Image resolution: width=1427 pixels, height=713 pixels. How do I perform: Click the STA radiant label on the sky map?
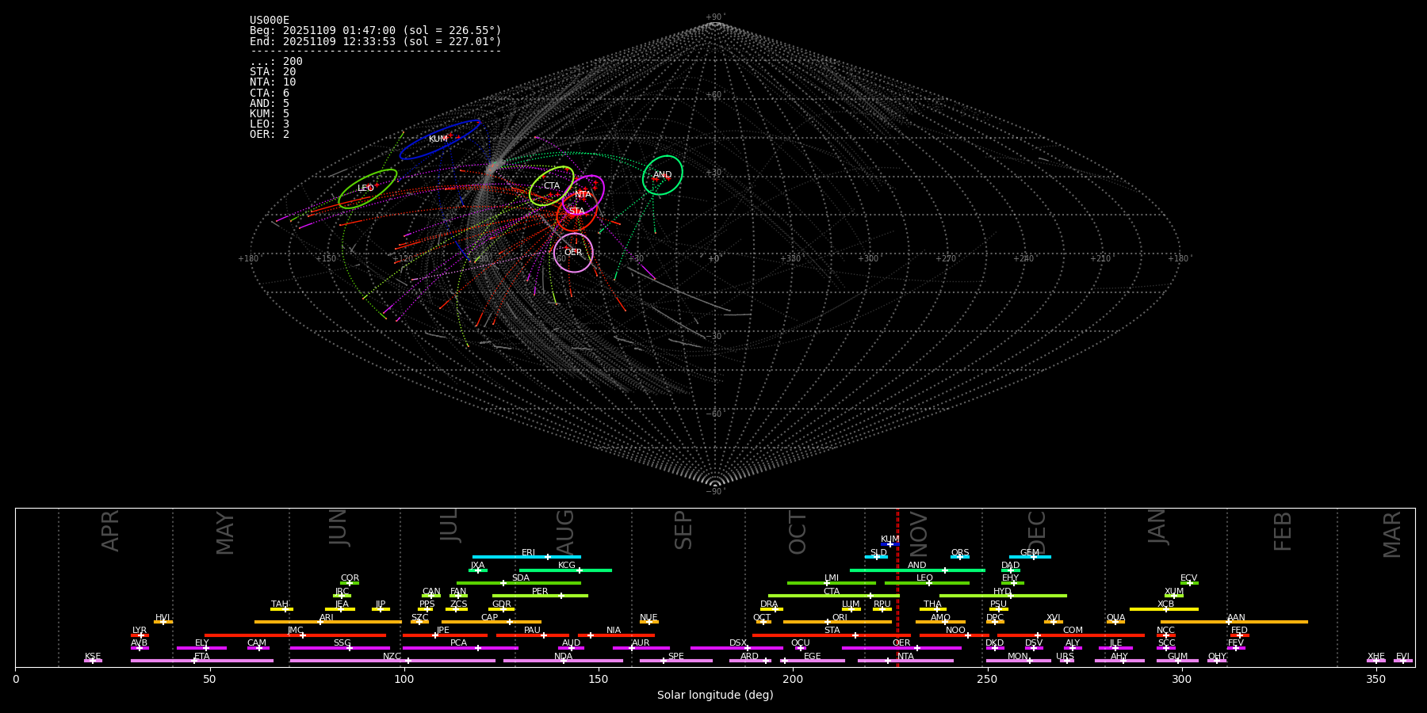point(576,212)
